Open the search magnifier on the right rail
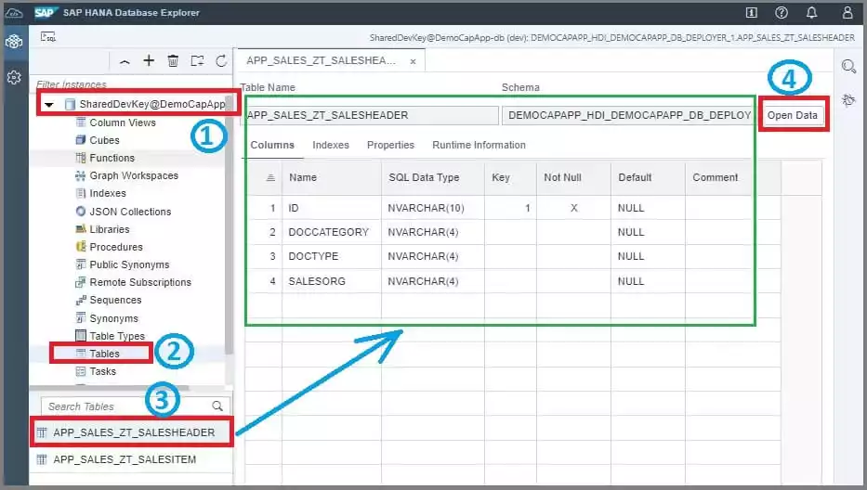The width and height of the screenshot is (867, 490). coord(848,67)
